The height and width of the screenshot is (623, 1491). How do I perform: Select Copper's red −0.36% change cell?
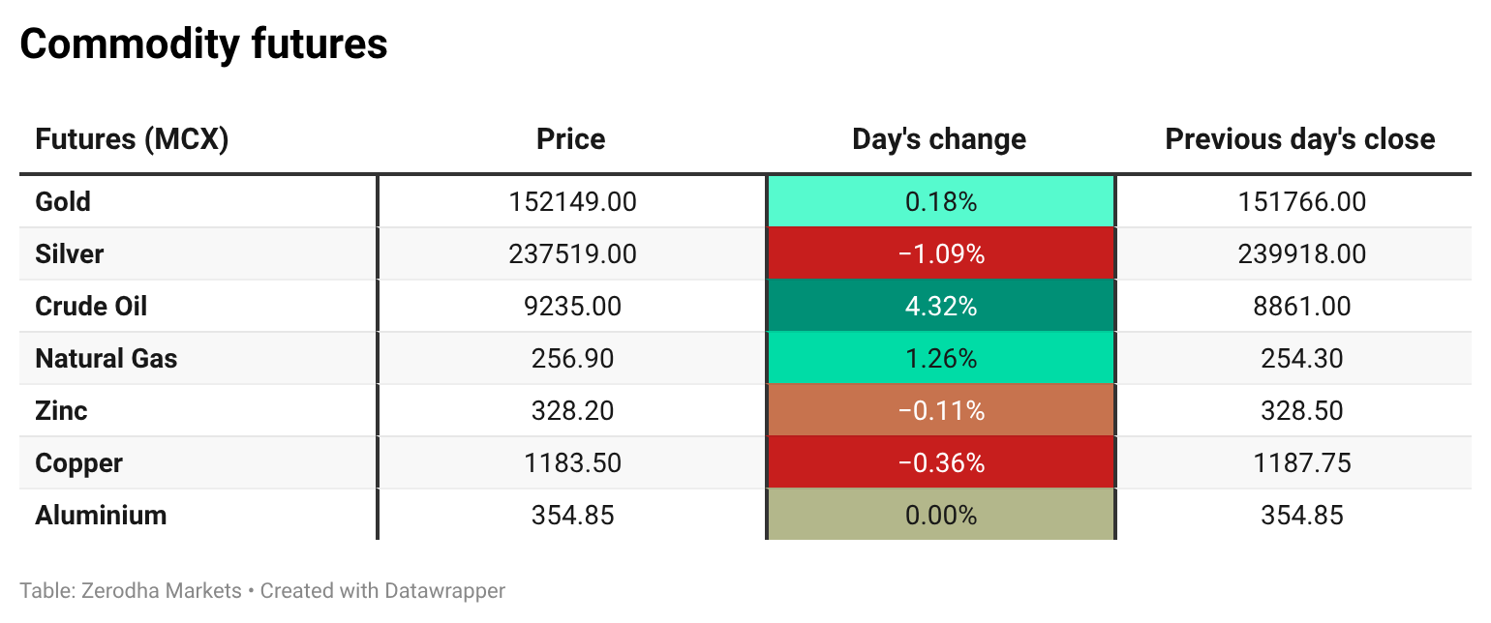tap(940, 463)
